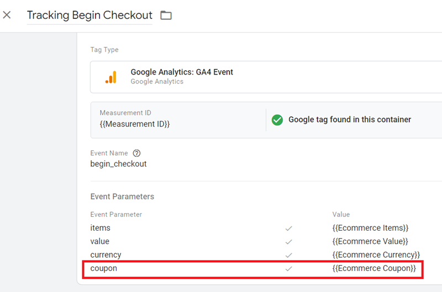
Task: Click the folder icon next to tag name
Action: (166, 15)
